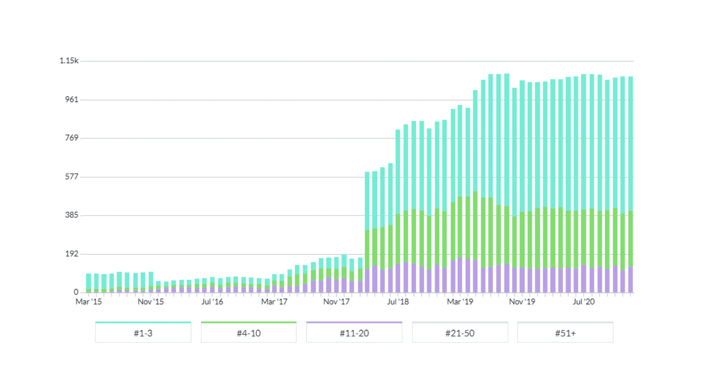Click the Mar '17 x-axis label
Viewport: 702px width, 378px height.
pos(274,302)
